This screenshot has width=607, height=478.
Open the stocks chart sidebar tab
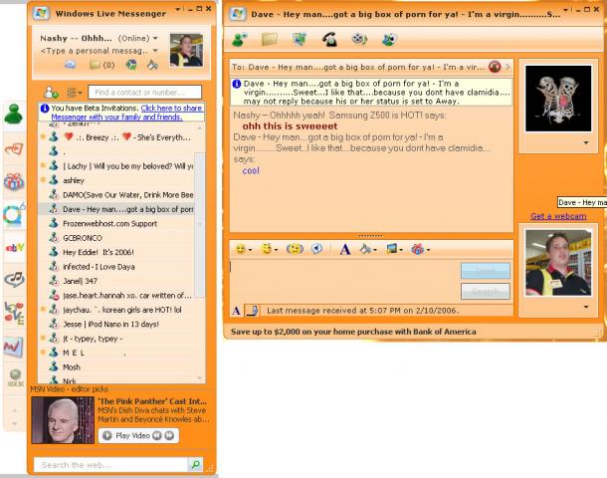14,348
